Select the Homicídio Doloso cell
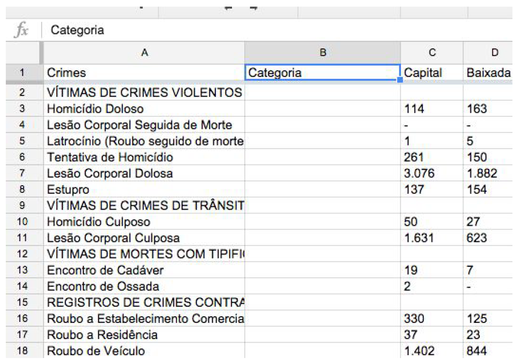Viewport: 517px width, 363px height. 144,109
